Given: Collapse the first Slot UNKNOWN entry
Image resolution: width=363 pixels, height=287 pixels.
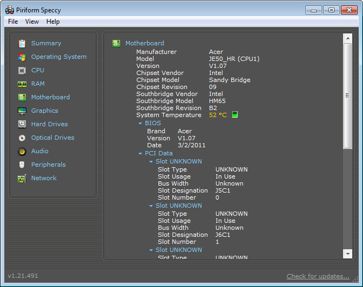Looking at the screenshot, I should point(151,162).
